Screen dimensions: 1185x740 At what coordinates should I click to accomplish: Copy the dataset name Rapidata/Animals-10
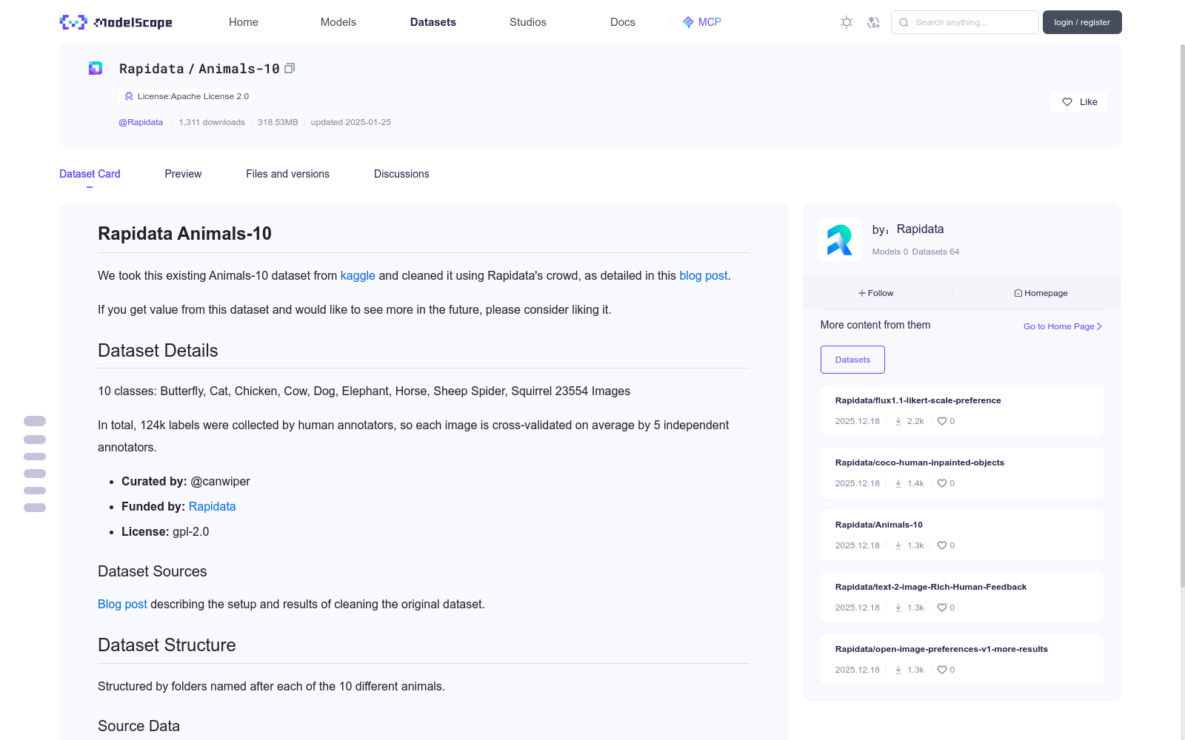[290, 68]
